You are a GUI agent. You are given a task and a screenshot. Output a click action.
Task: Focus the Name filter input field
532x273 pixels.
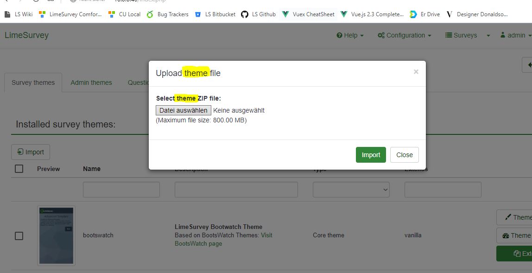point(121,190)
